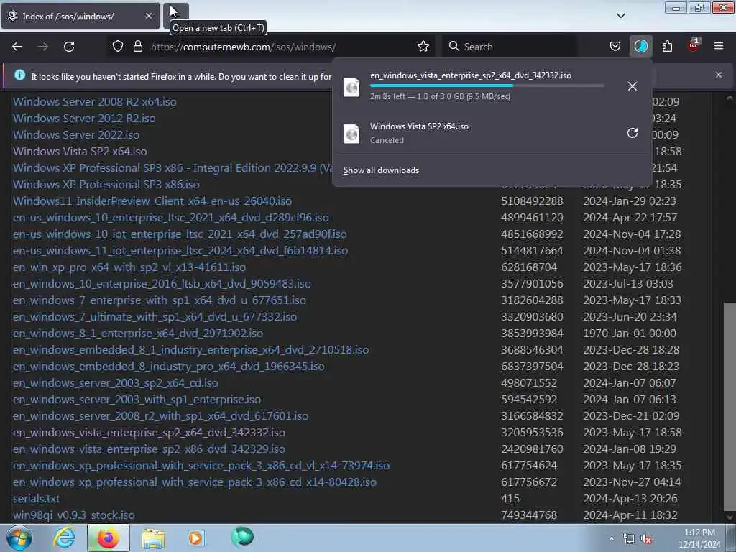
Task: Click the site padlock security icon
Action: tap(137, 47)
